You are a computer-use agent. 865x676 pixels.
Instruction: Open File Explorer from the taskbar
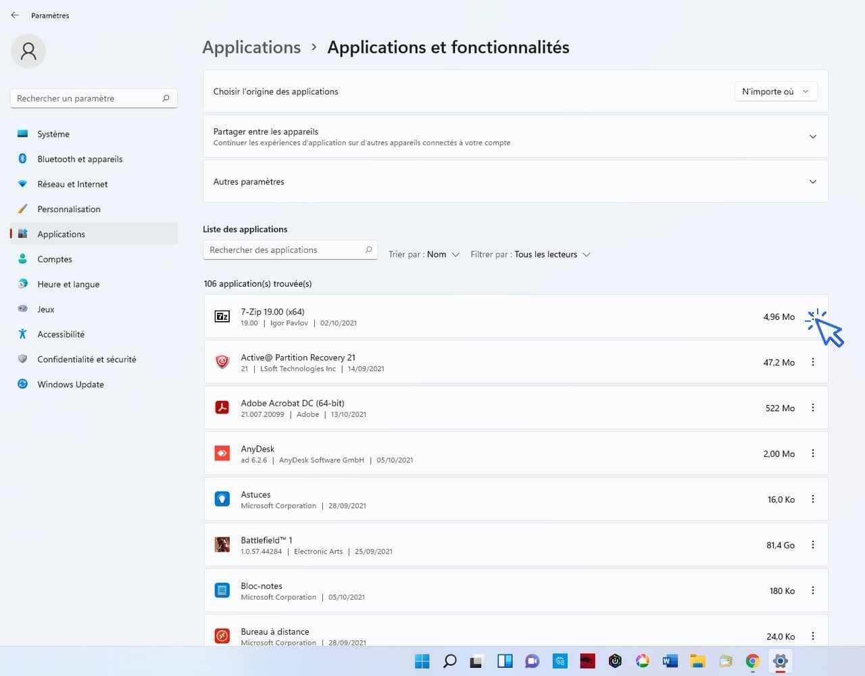[x=697, y=661]
